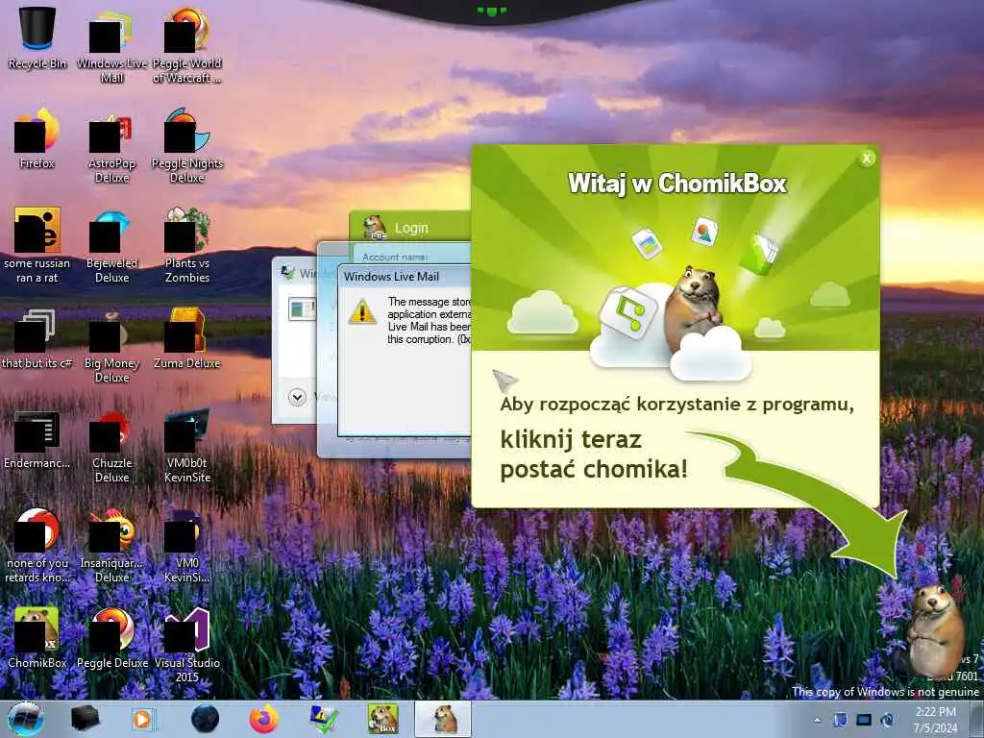Select 'some russian ran a rat' desktop icon
Screen dimensions: 984x738
pyautogui.click(x=37, y=245)
